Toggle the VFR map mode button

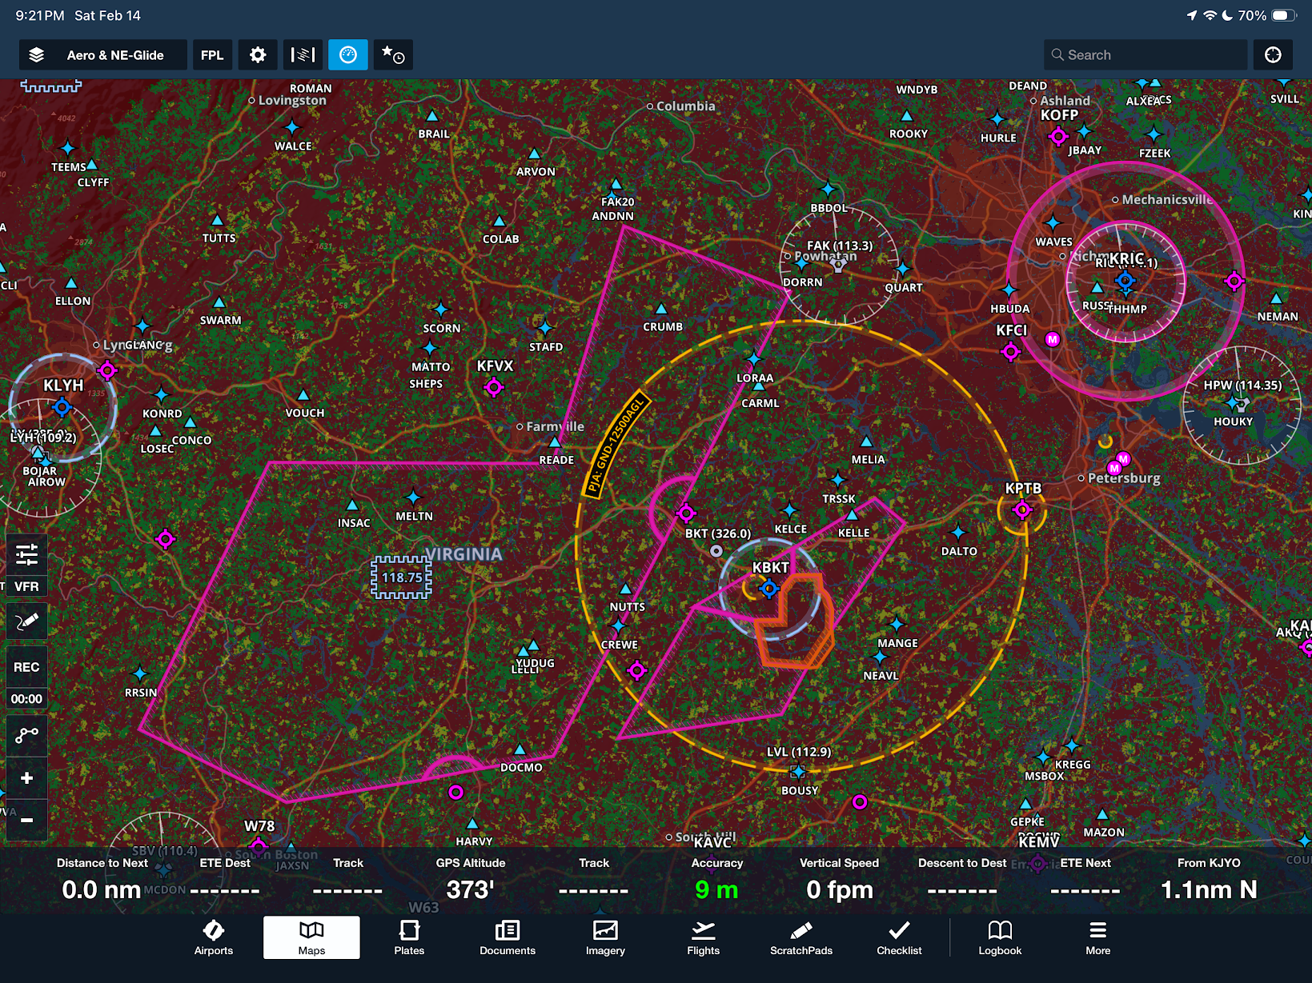point(26,586)
